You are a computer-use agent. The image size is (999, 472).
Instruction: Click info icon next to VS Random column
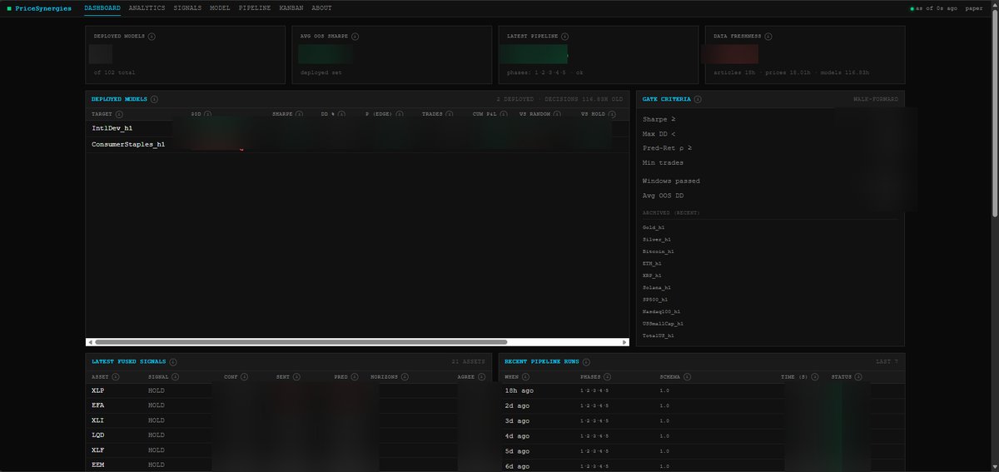point(557,114)
